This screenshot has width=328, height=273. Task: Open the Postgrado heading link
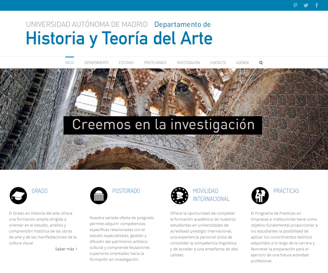click(126, 191)
